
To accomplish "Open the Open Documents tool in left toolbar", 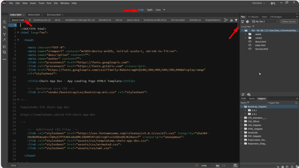I will pos(4,22).
